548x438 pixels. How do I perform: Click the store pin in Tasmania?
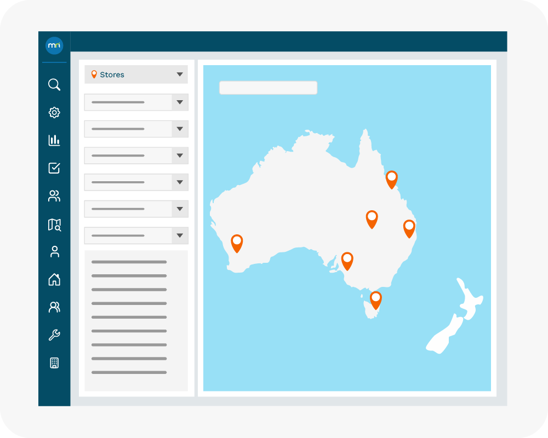(375, 299)
